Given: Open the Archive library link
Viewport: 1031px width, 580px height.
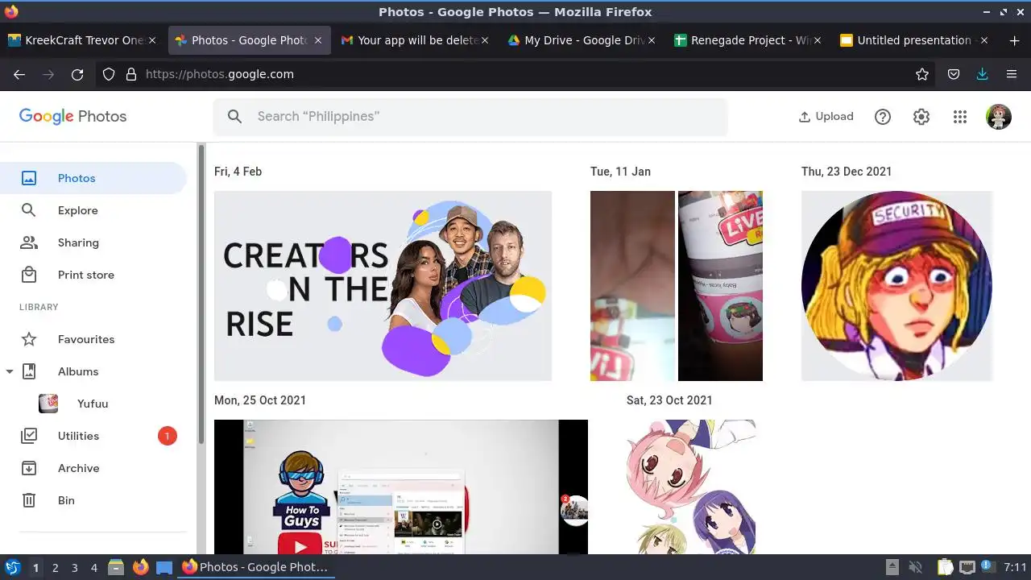Looking at the screenshot, I should click(x=93, y=468).
